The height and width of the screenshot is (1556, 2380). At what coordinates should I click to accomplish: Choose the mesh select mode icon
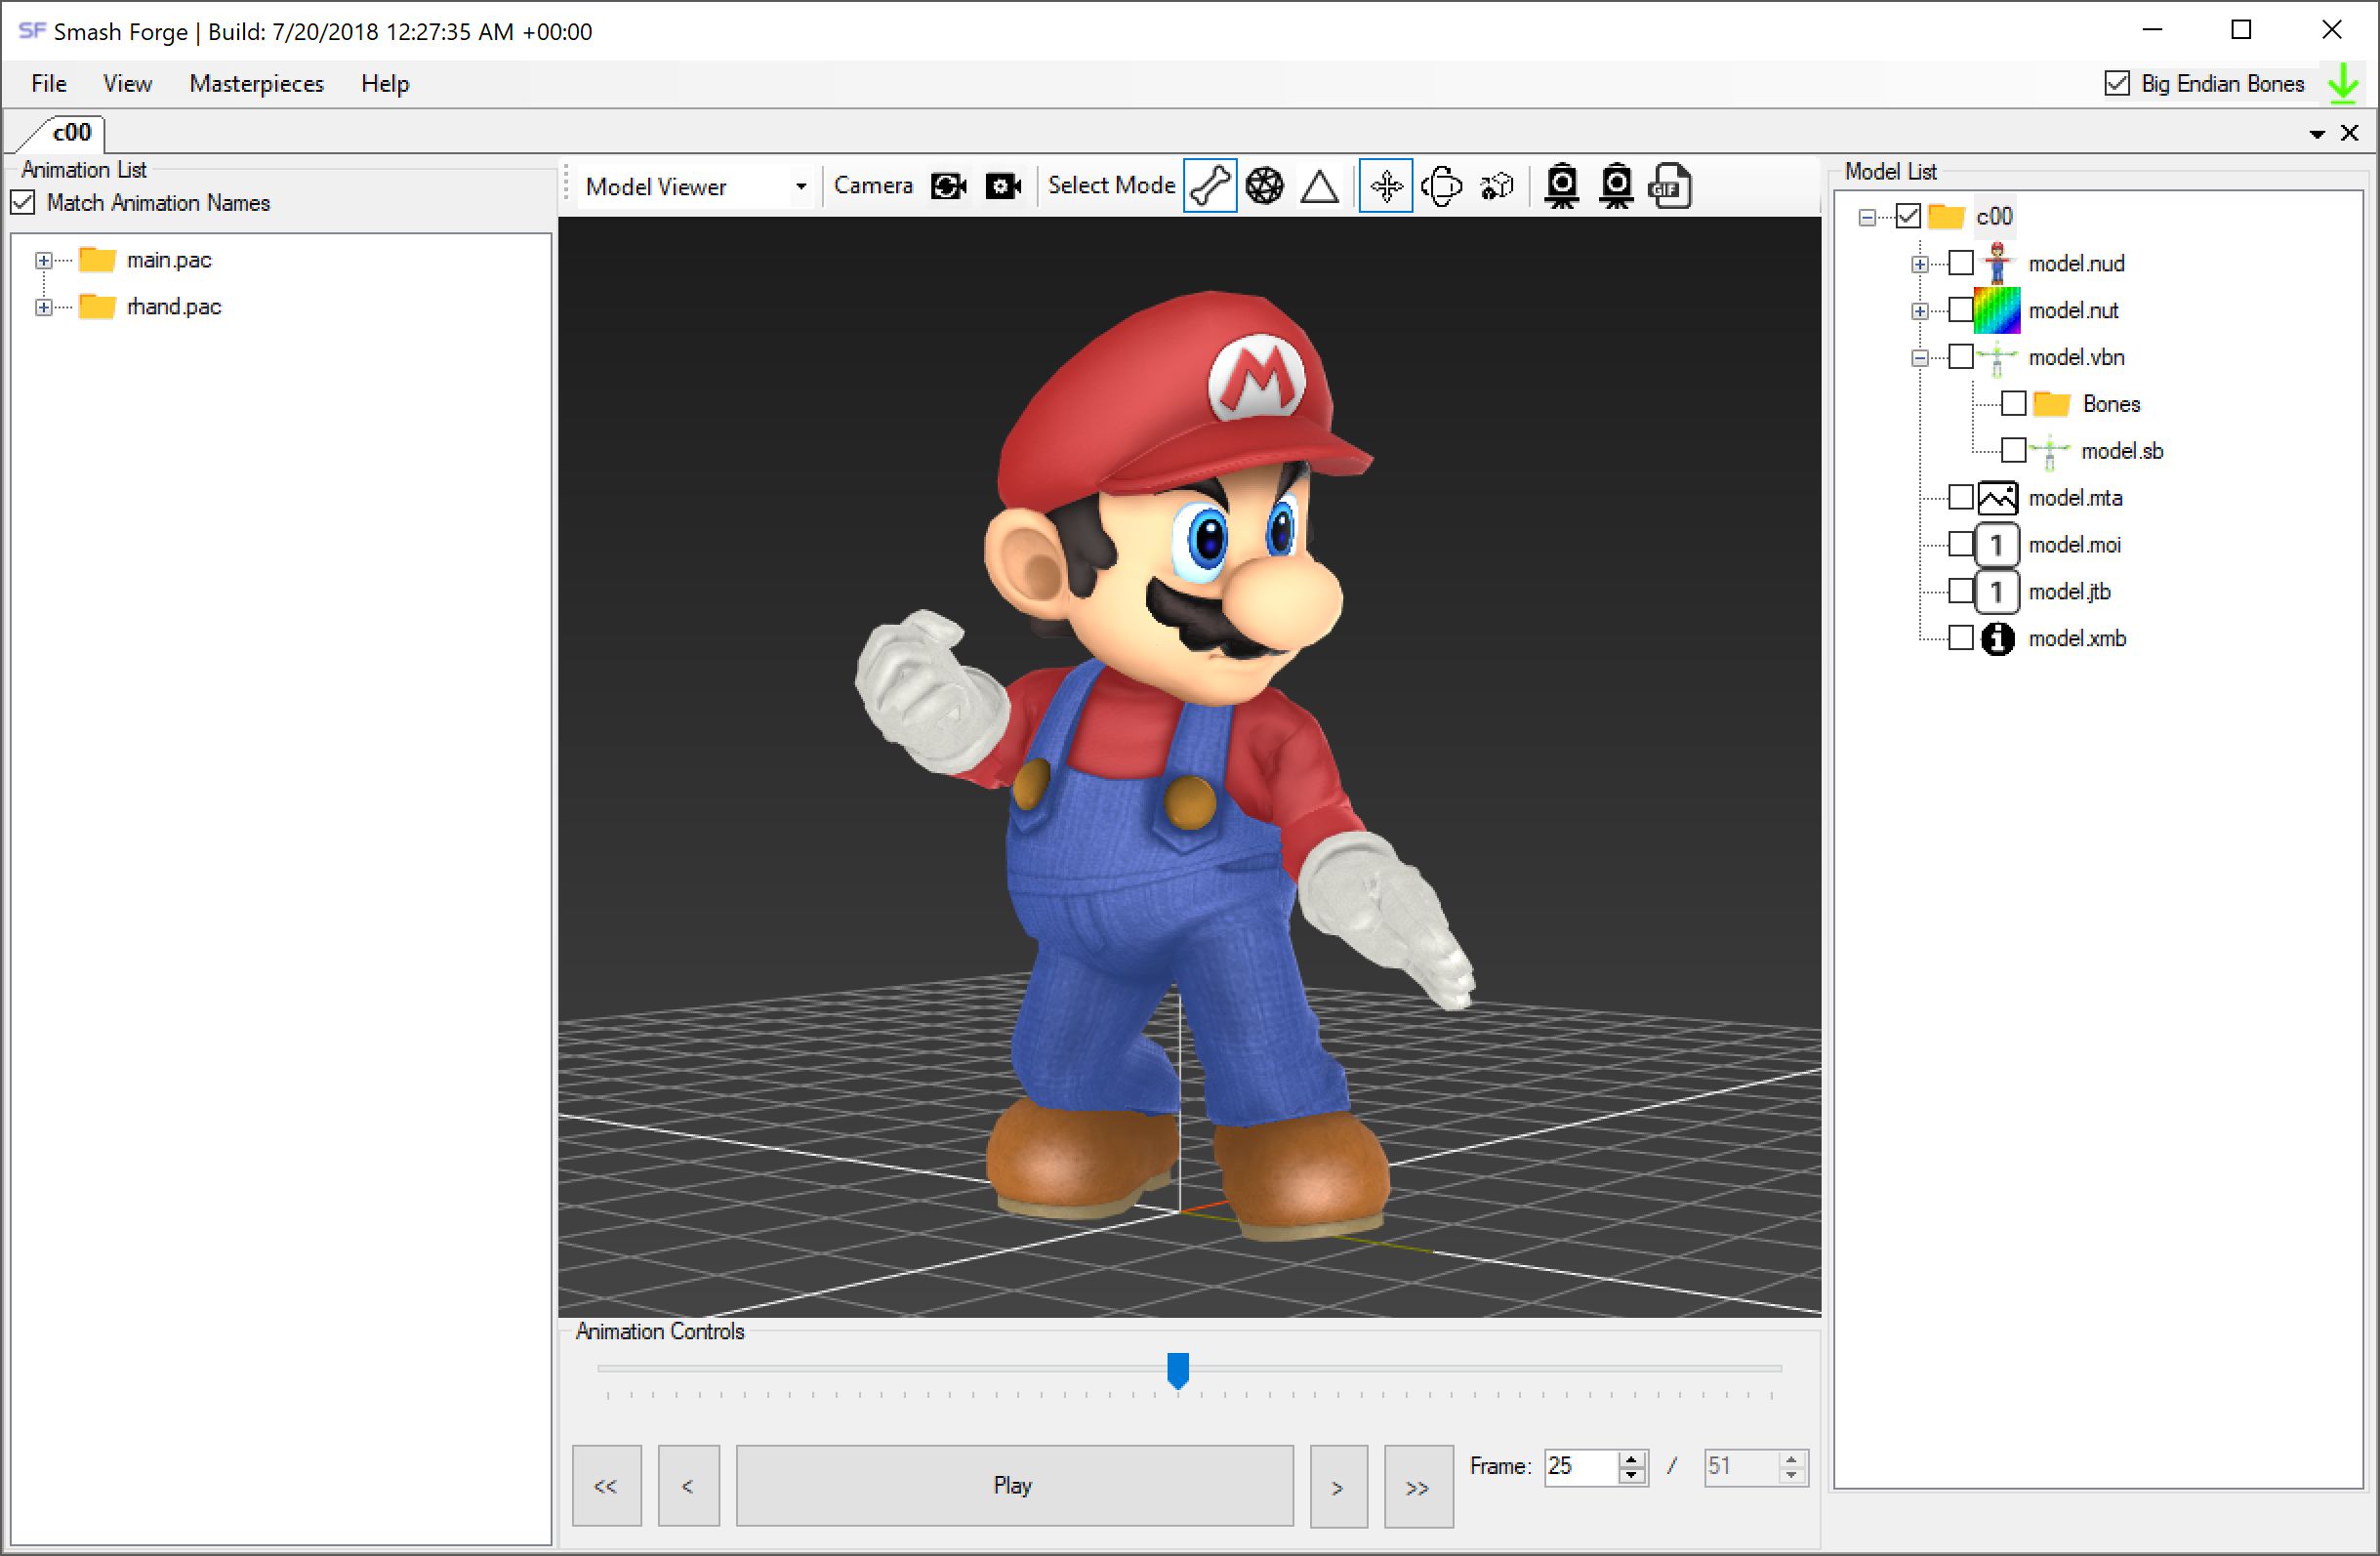click(x=1265, y=186)
